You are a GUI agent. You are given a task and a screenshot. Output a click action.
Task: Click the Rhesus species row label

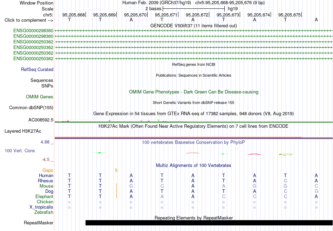click(x=46, y=181)
